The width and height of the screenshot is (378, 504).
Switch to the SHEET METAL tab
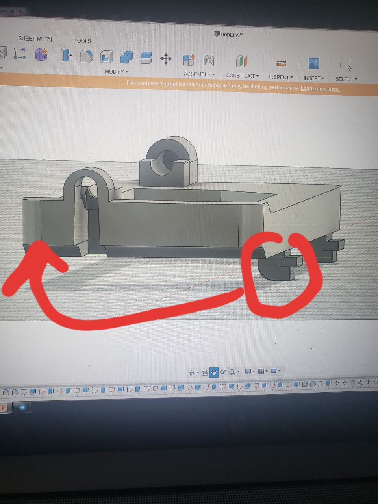[x=36, y=39]
